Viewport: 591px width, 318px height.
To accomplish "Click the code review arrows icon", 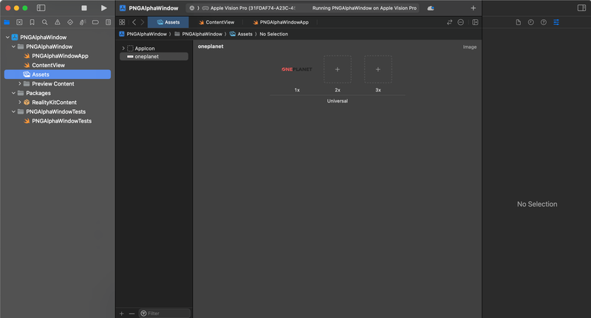I will click(449, 22).
